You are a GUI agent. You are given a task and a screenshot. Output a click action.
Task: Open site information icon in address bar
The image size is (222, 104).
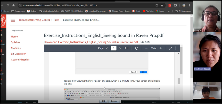(x=20, y=5)
